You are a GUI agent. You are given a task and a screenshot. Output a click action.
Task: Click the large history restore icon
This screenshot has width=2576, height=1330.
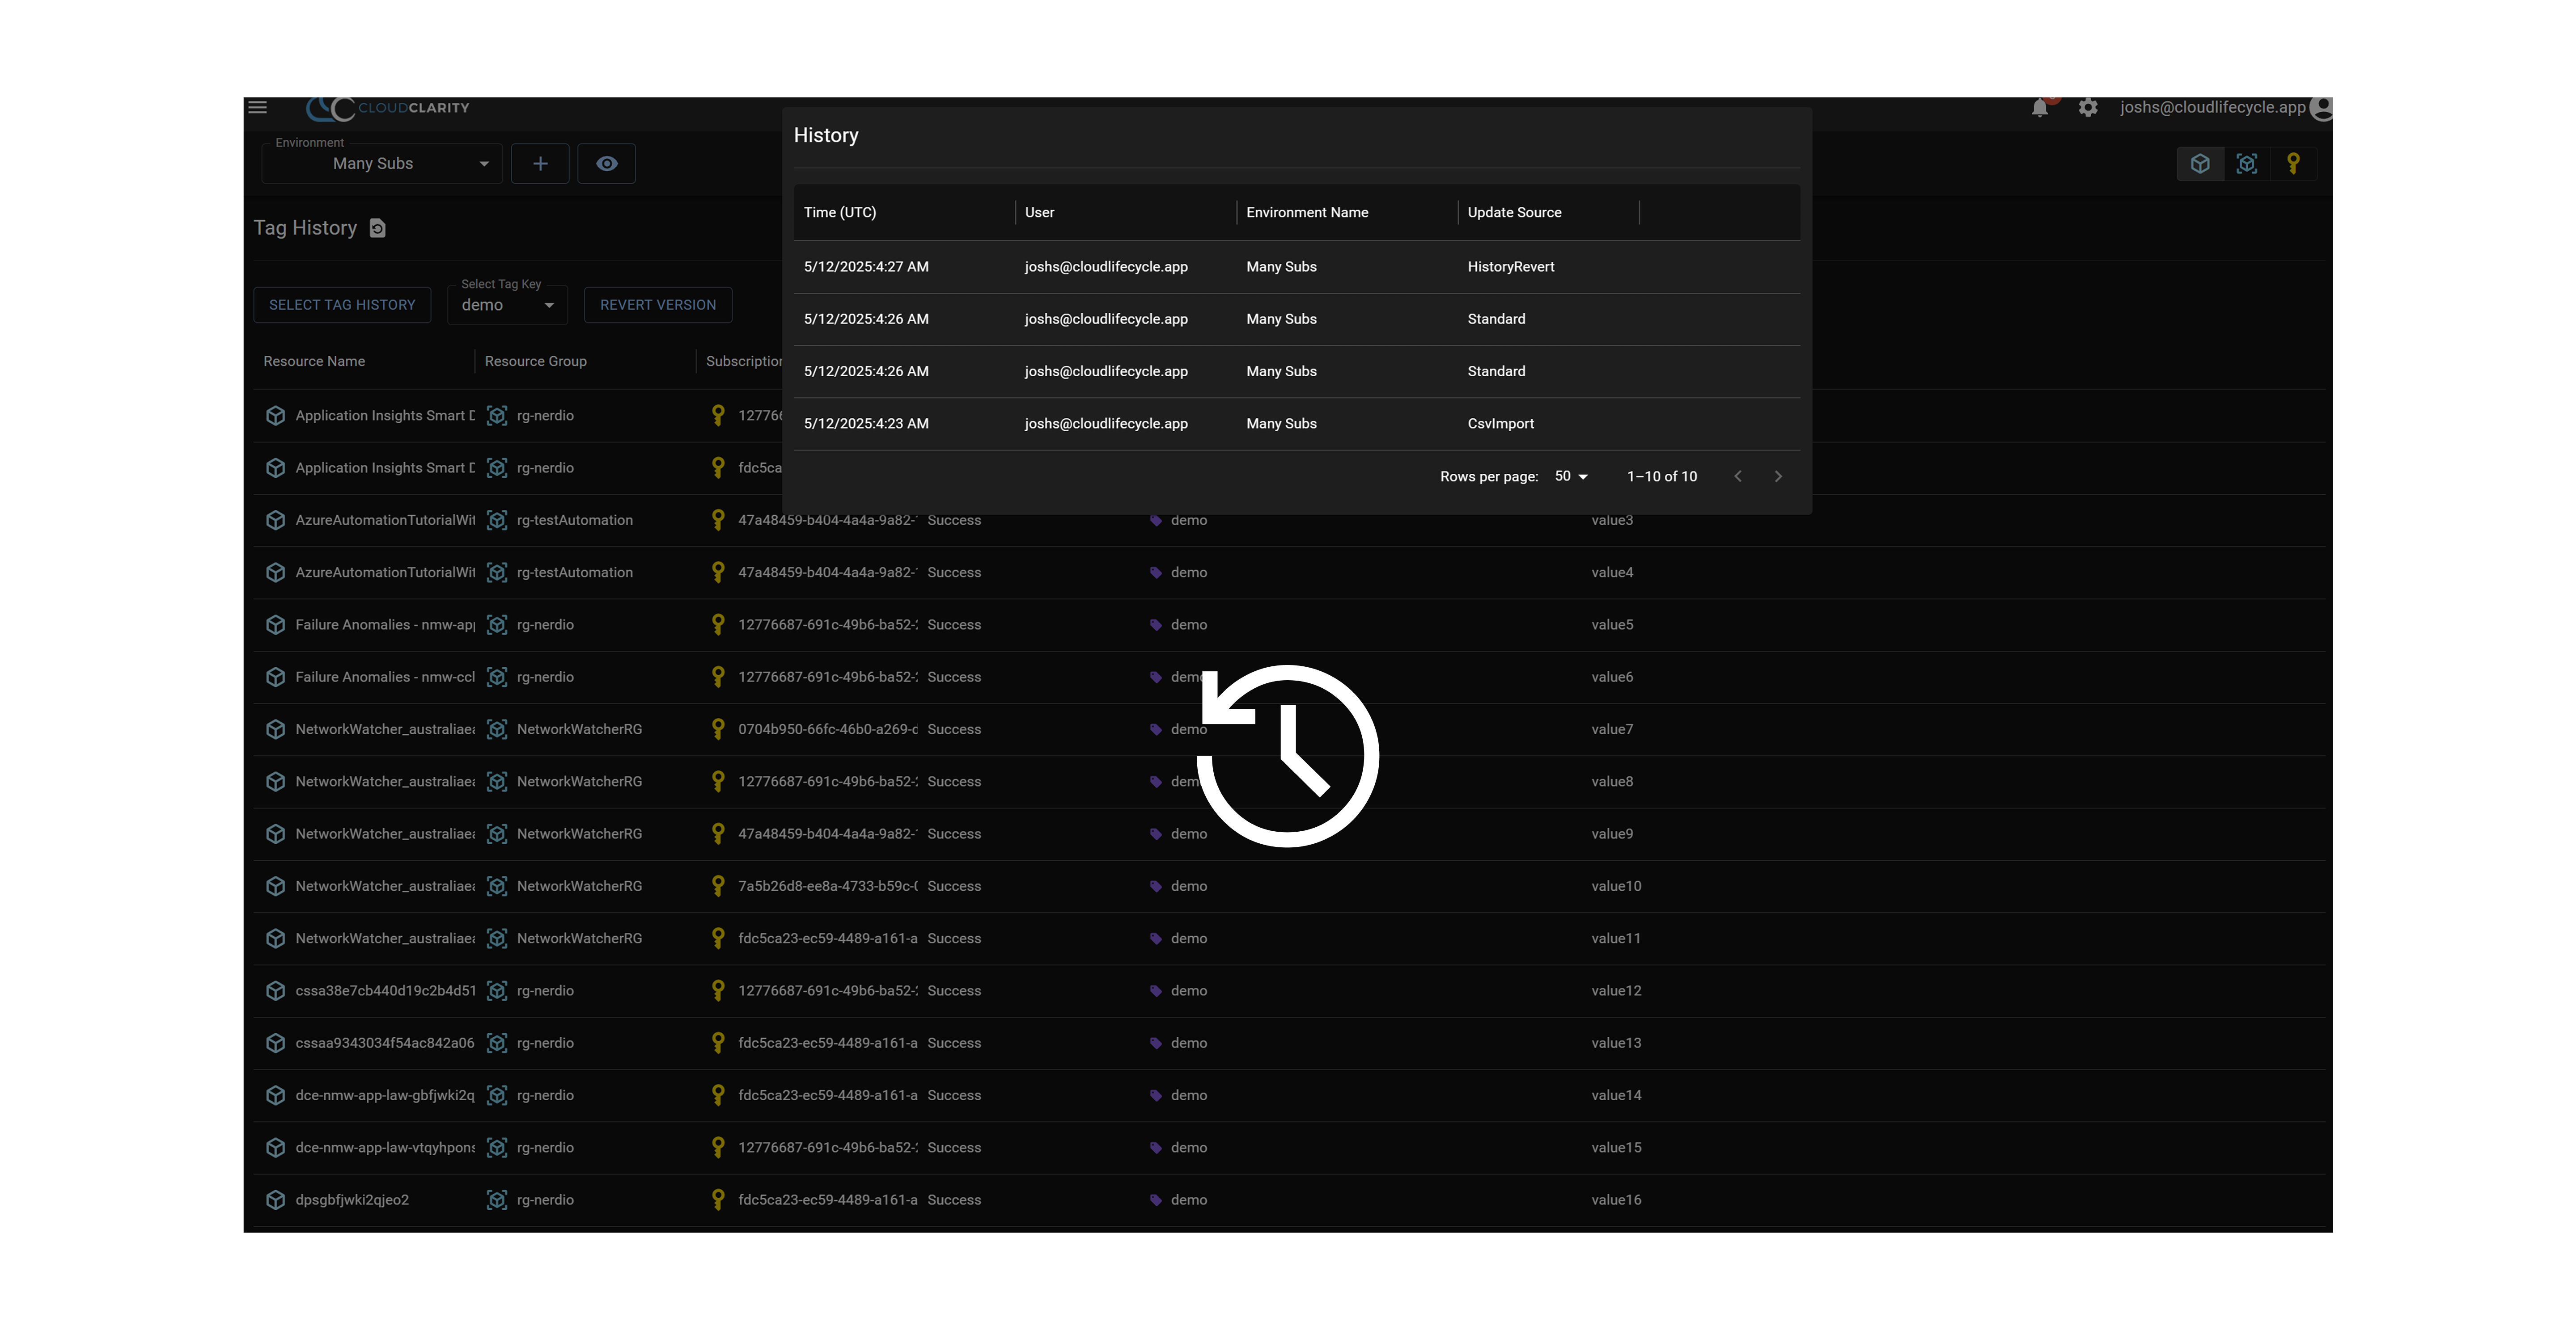tap(1288, 757)
